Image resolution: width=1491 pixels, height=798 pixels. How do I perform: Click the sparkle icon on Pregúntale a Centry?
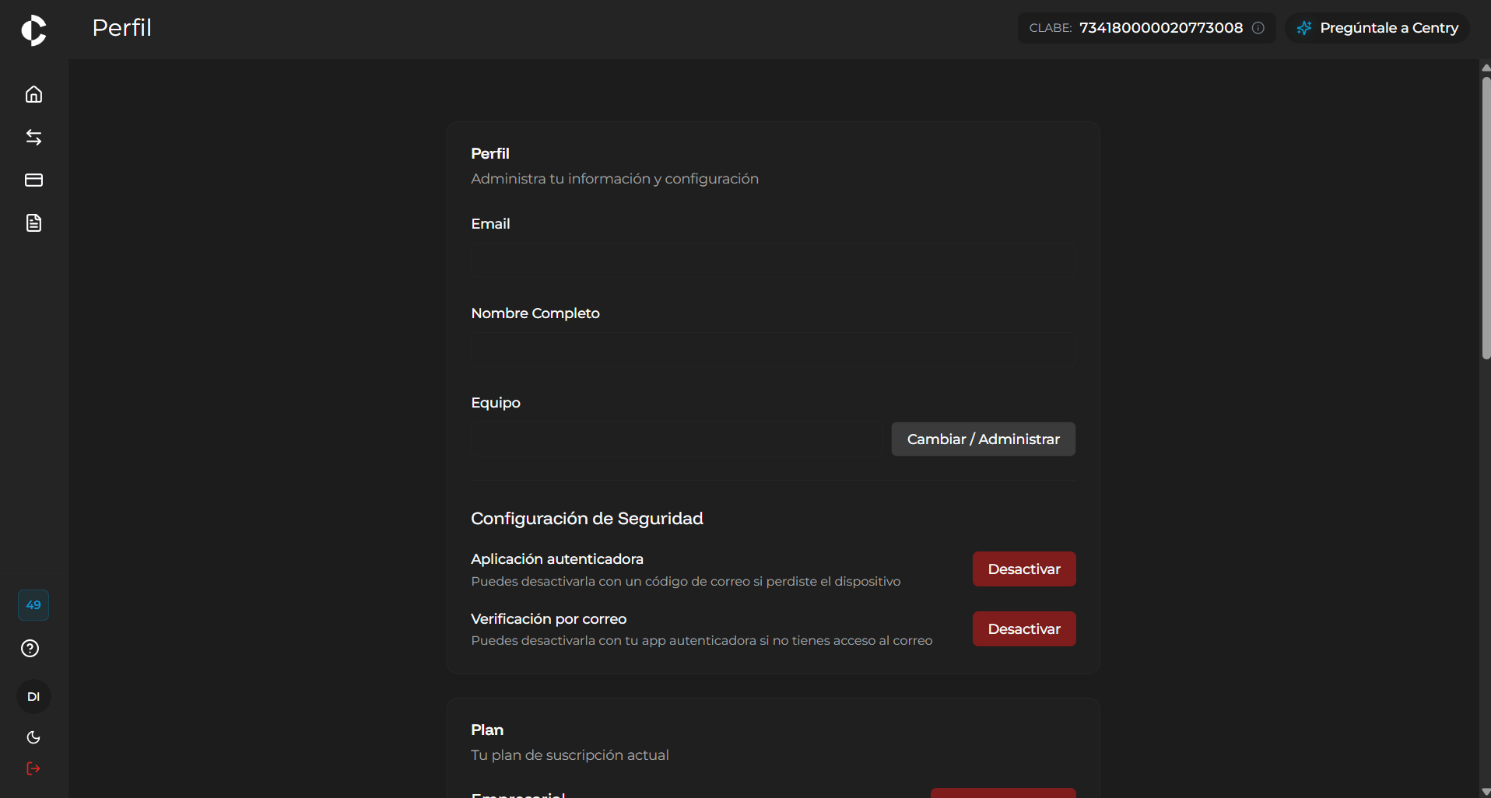coord(1304,28)
